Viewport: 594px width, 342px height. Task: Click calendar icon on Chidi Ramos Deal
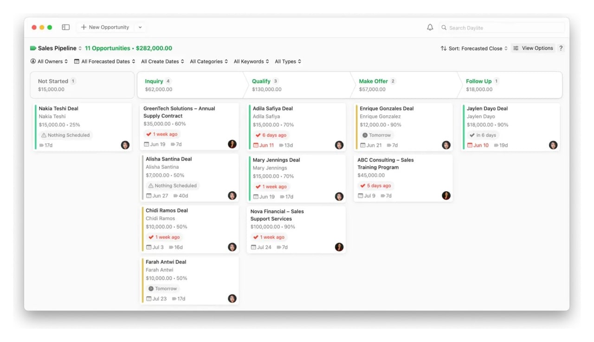pyautogui.click(x=149, y=247)
